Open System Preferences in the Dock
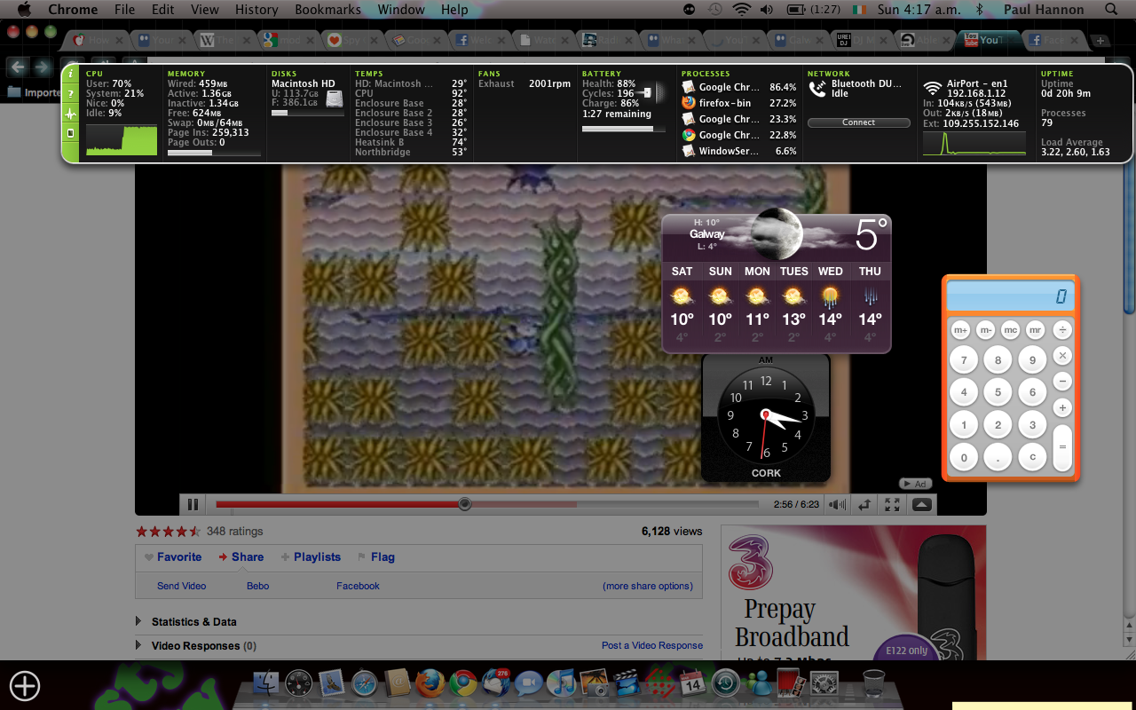The image size is (1136, 710). pyautogui.click(x=824, y=683)
